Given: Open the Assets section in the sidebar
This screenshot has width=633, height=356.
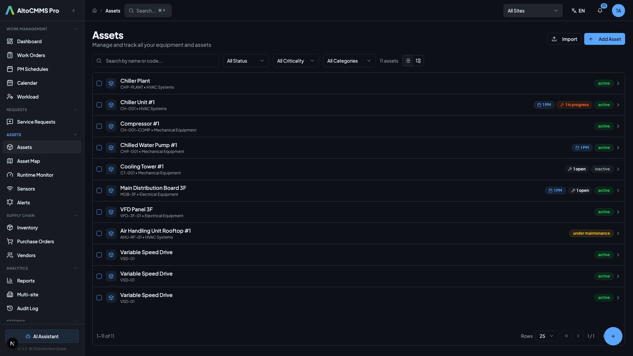Looking at the screenshot, I should [24, 147].
